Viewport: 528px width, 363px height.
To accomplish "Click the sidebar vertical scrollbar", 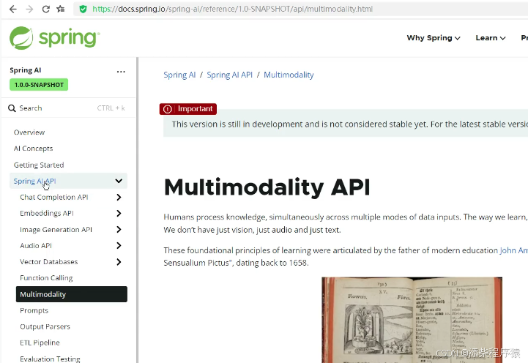I will (x=137, y=210).
